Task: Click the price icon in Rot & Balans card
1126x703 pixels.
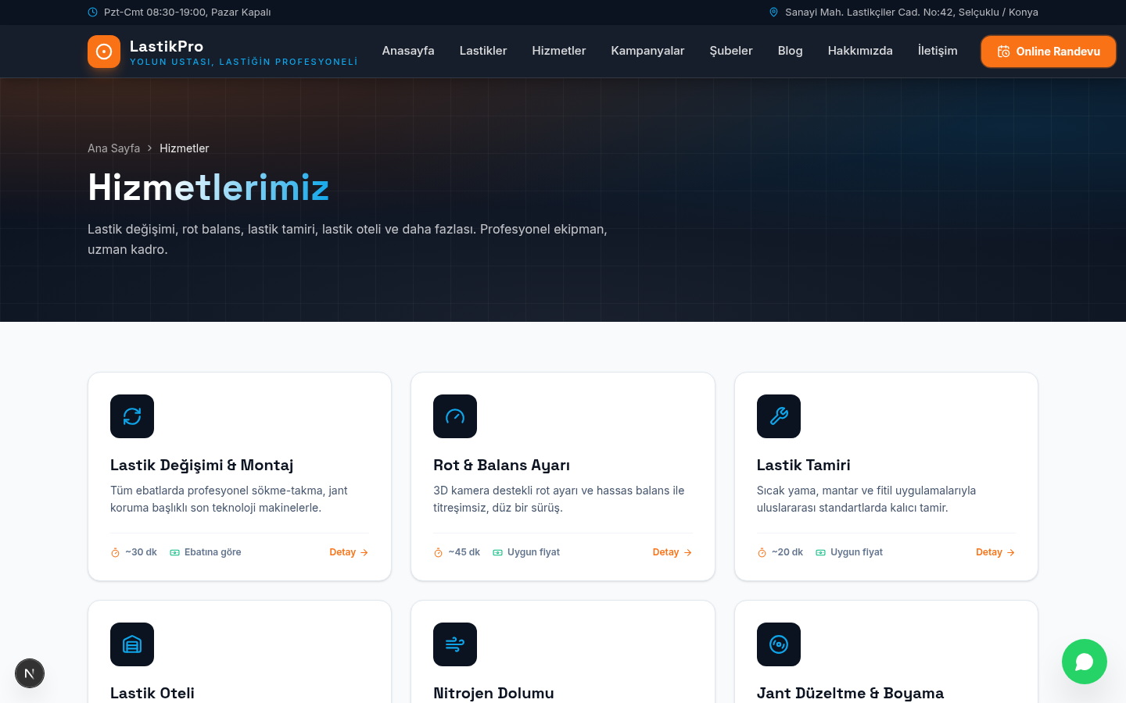Action: 498,552
